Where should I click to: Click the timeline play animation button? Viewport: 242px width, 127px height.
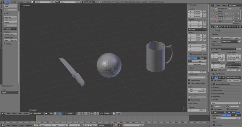pyautogui.click(x=91, y=125)
